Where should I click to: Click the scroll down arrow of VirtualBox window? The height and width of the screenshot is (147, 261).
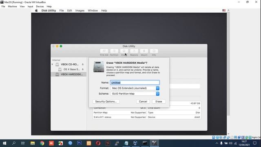click(x=228, y=134)
